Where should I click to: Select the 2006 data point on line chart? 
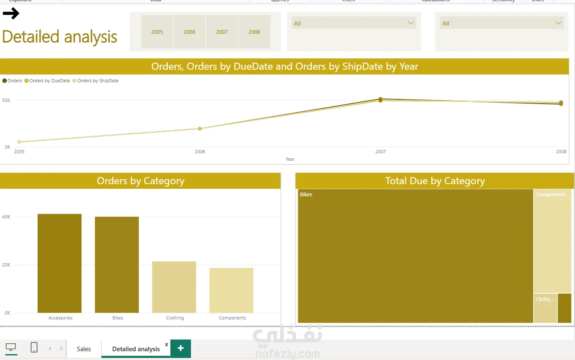click(x=200, y=129)
